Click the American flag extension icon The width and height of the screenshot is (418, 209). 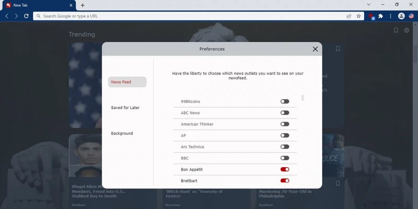pyautogui.click(x=411, y=16)
